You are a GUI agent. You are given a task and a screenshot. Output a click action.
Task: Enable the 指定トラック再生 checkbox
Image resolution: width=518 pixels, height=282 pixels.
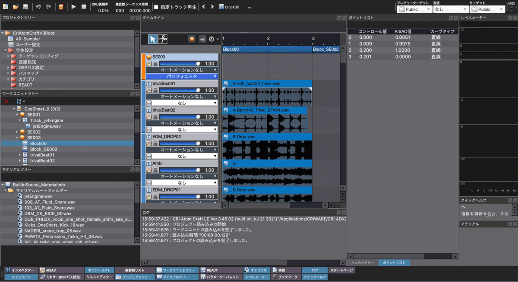(x=156, y=7)
